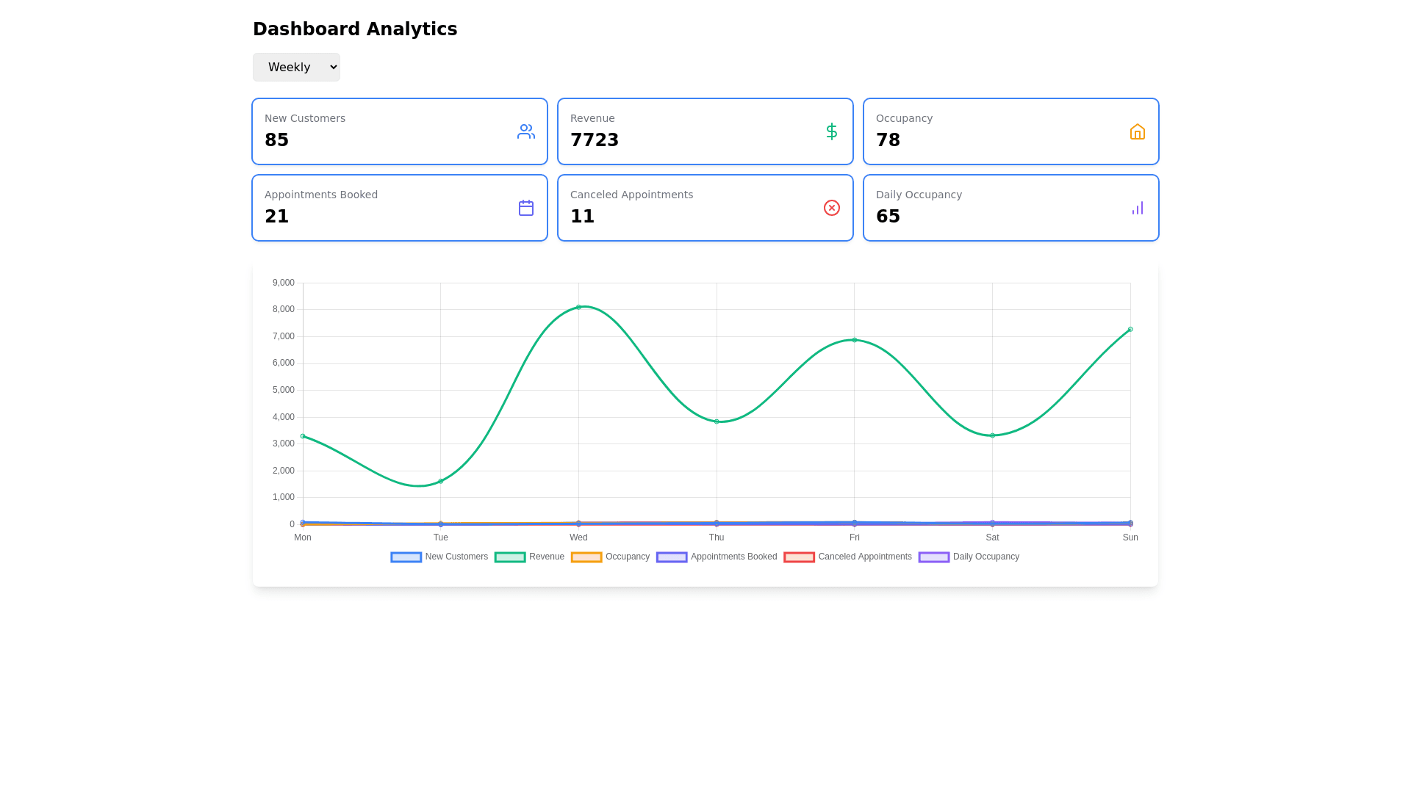The image size is (1411, 793).
Task: Toggle Revenue series in chart legend
Action: coord(546,557)
